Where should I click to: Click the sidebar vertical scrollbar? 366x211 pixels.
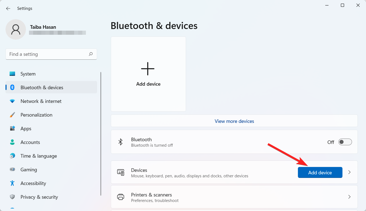(x=101, y=134)
